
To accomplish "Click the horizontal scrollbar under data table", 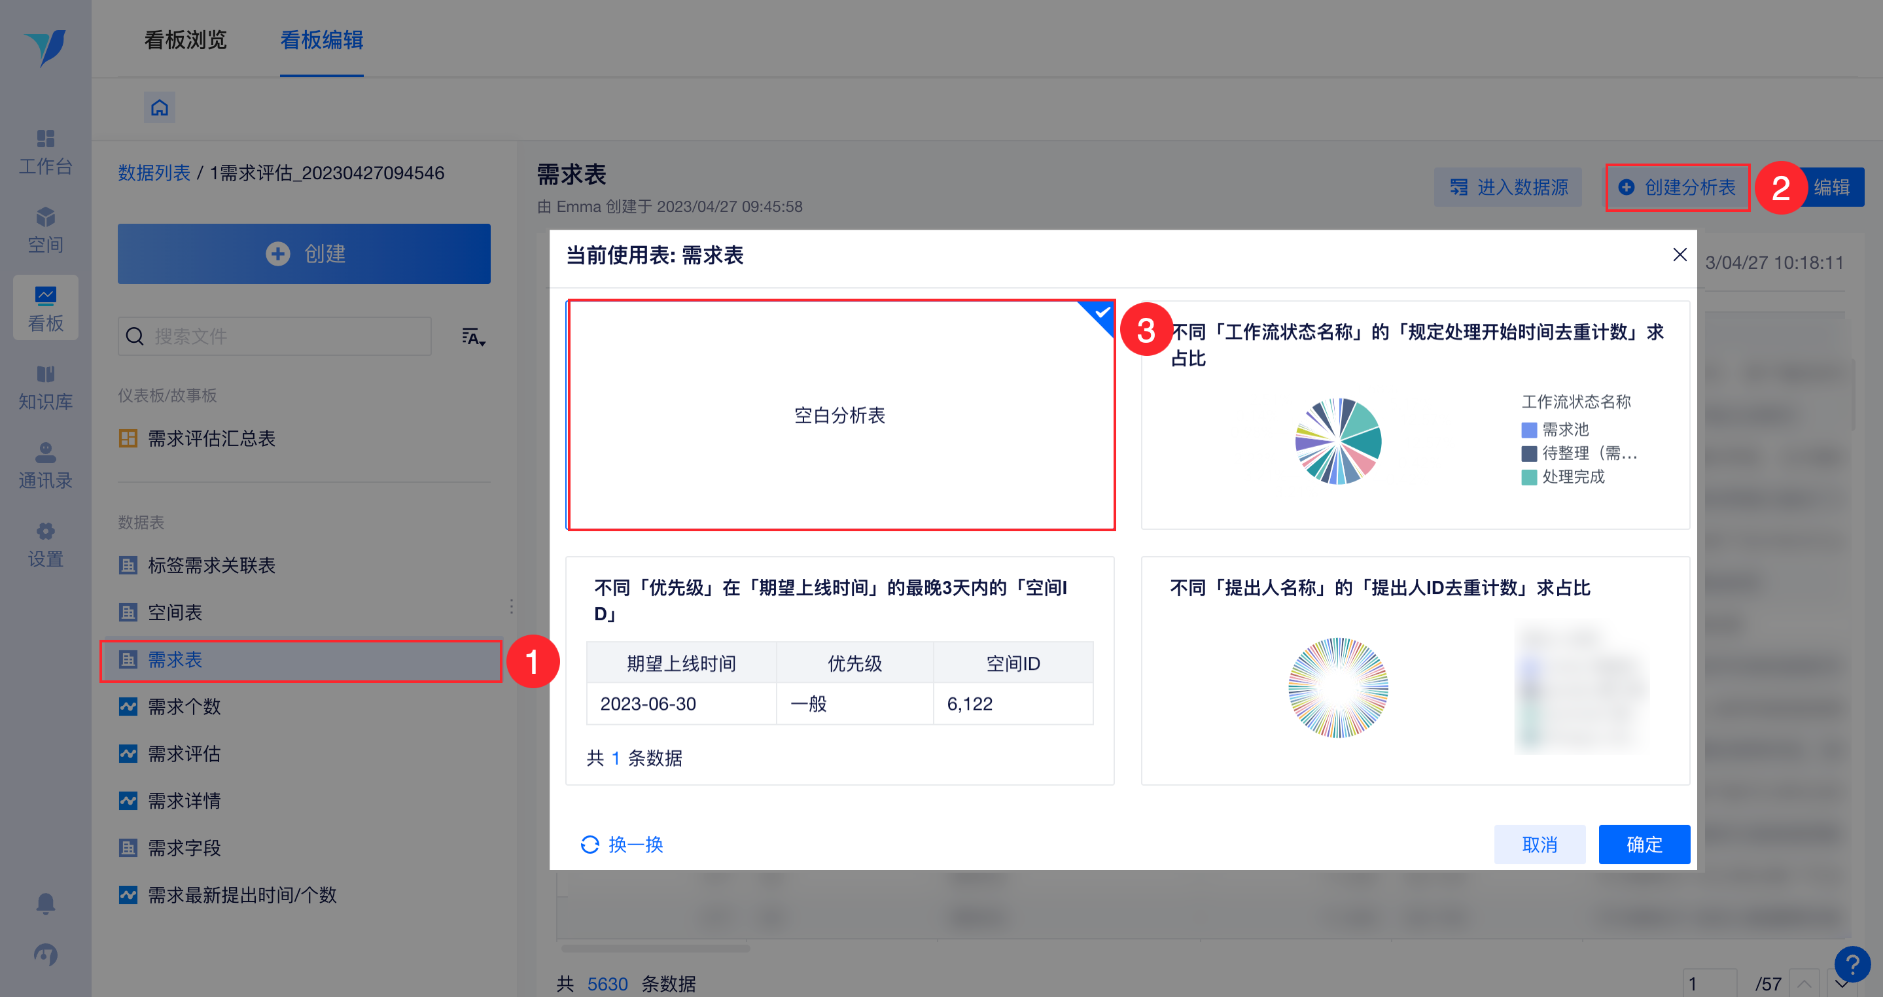I will pyautogui.click(x=656, y=948).
